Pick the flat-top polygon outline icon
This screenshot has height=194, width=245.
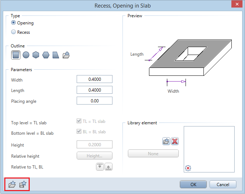tap(46, 55)
